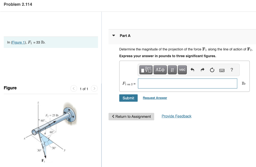The height and width of the screenshot is (167, 256).
Task: Redo the last answer edit
Action: (202, 70)
